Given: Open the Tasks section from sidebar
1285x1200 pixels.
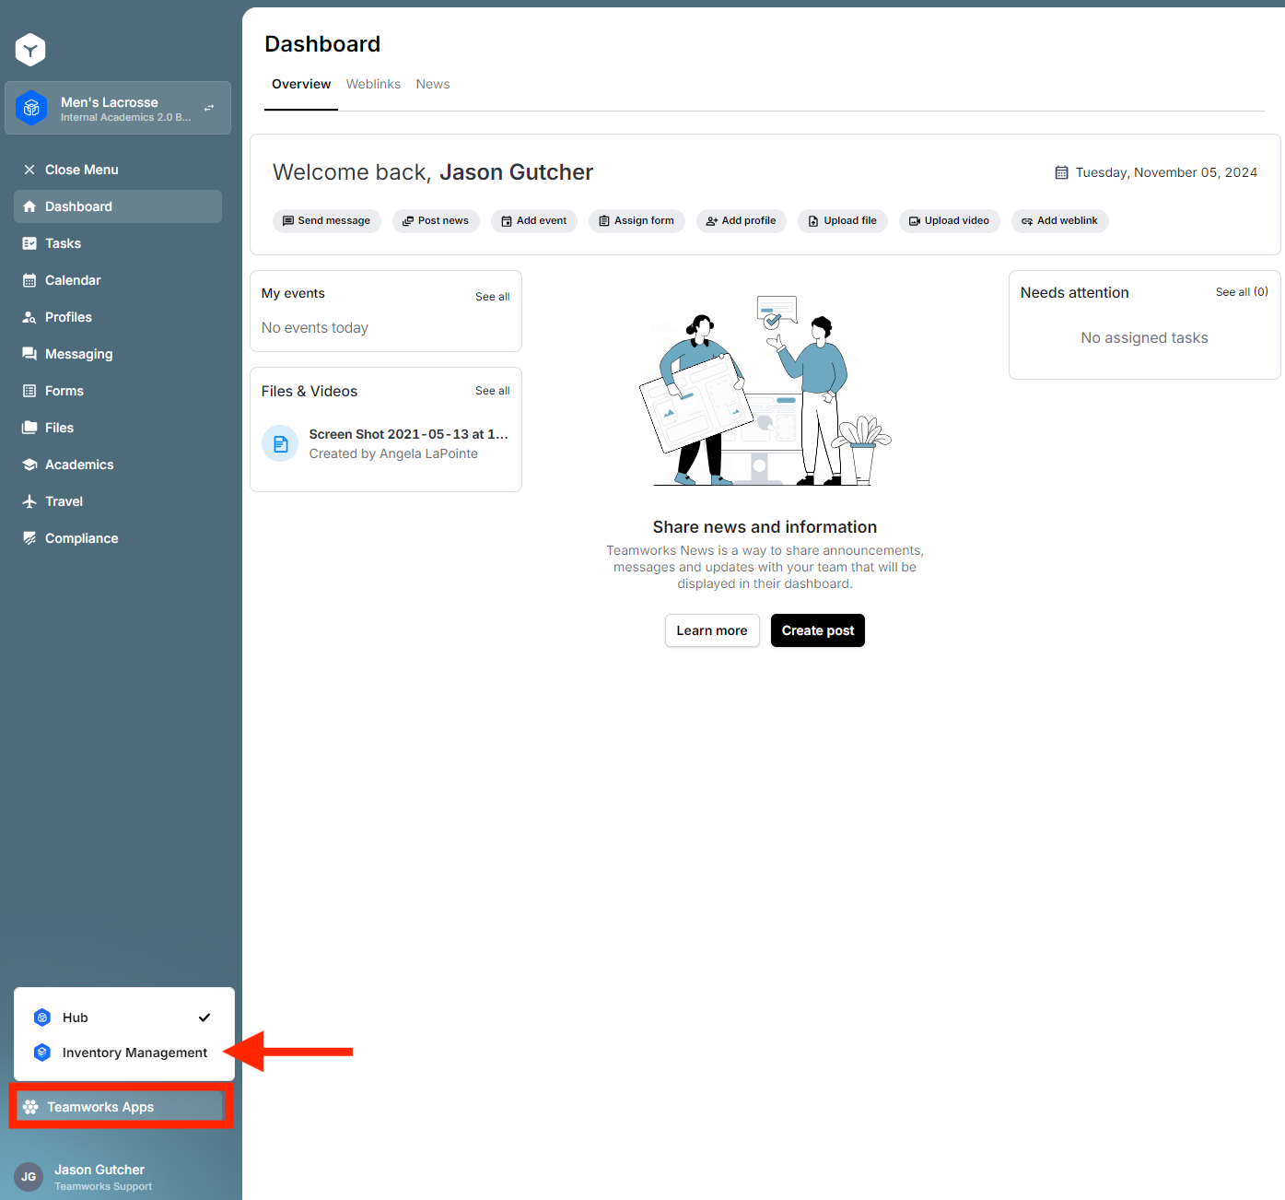Looking at the screenshot, I should (x=63, y=242).
